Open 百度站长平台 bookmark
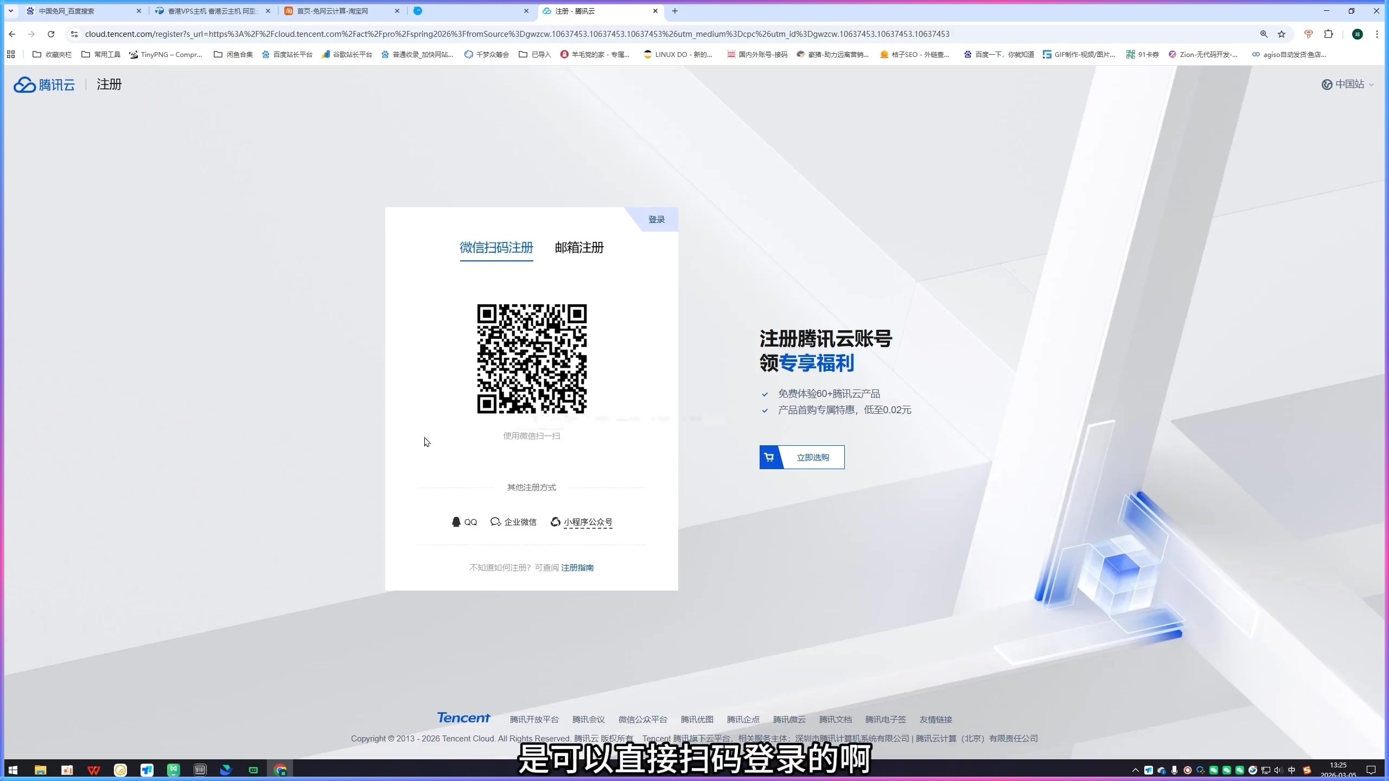1389x781 pixels. (287, 54)
